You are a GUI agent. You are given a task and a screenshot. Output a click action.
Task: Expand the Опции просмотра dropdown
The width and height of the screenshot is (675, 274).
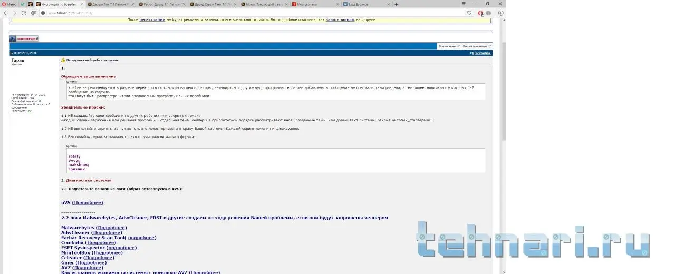pos(477,46)
